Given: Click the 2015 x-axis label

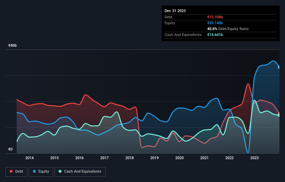Looking at the screenshot, I should (55, 158).
